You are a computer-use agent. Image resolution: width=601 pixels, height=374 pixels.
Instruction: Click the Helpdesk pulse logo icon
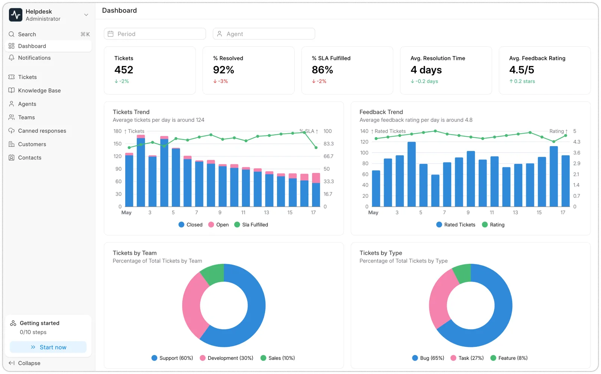tap(16, 15)
